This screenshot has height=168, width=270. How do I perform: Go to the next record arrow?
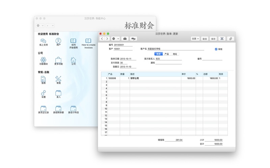coord(107,39)
